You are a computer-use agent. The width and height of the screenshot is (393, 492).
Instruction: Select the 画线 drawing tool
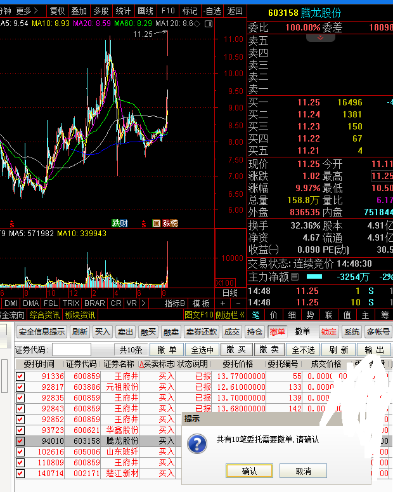pos(145,11)
